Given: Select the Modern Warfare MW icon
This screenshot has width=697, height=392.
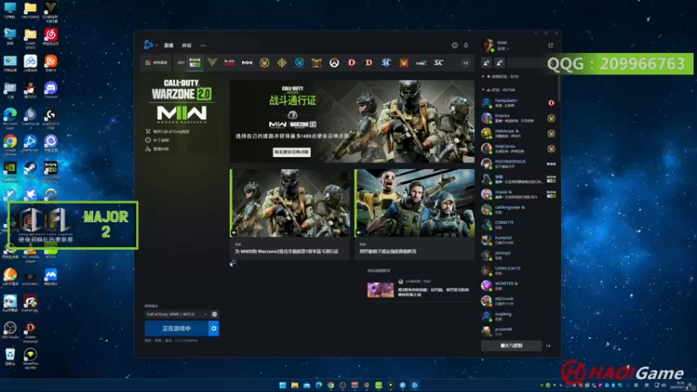Looking at the screenshot, I should [x=247, y=63].
